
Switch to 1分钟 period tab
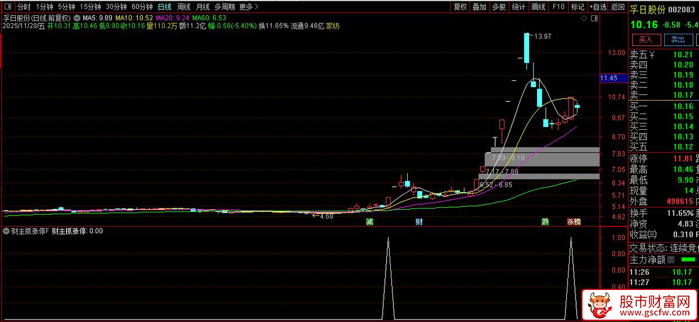tap(44, 7)
